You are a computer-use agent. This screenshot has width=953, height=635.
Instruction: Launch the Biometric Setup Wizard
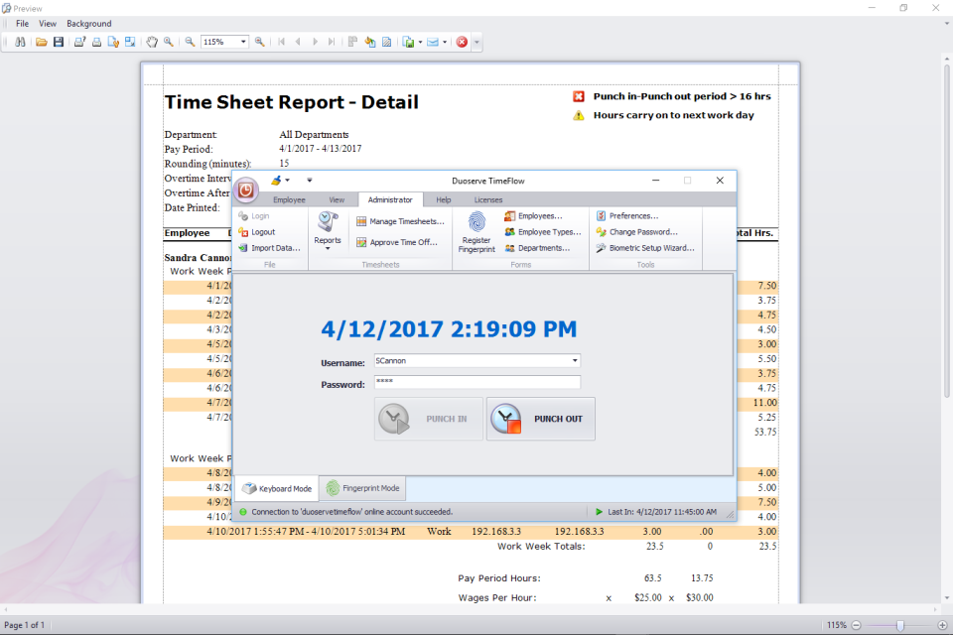click(645, 248)
